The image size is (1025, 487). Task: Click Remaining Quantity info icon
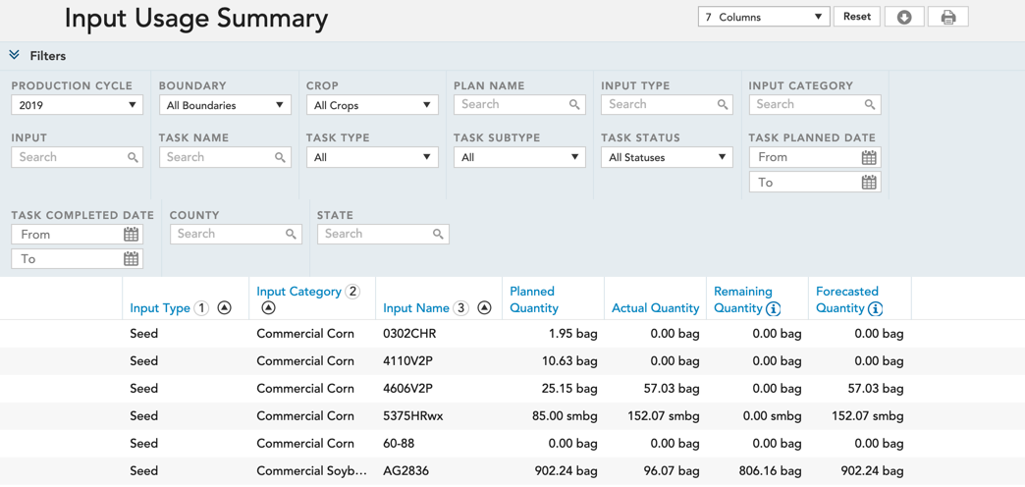(774, 308)
